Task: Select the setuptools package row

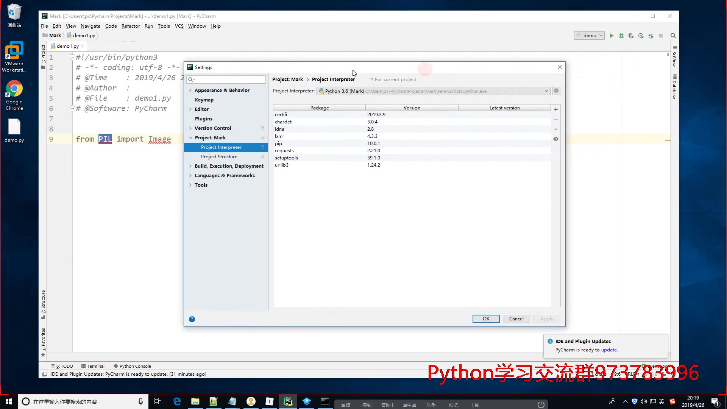Action: coord(412,158)
